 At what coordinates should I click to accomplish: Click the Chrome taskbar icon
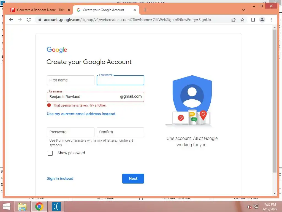[39, 206]
